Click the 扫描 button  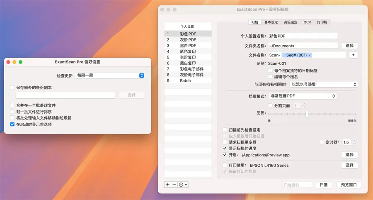[323, 185]
